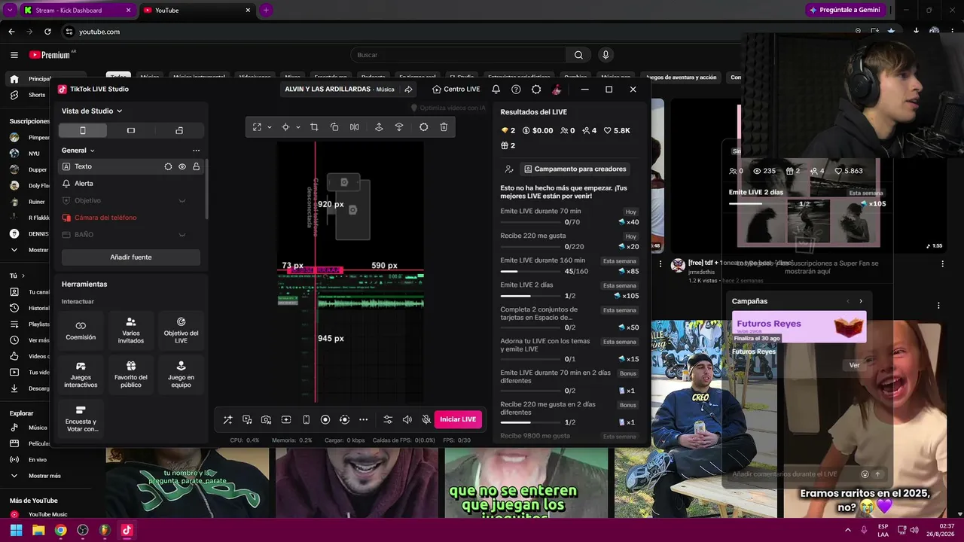
Task: Open Centro LIVE
Action: 456,89
